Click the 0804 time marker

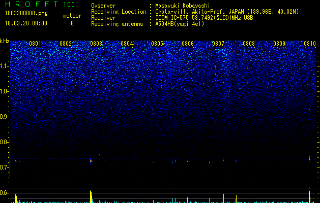127,44
